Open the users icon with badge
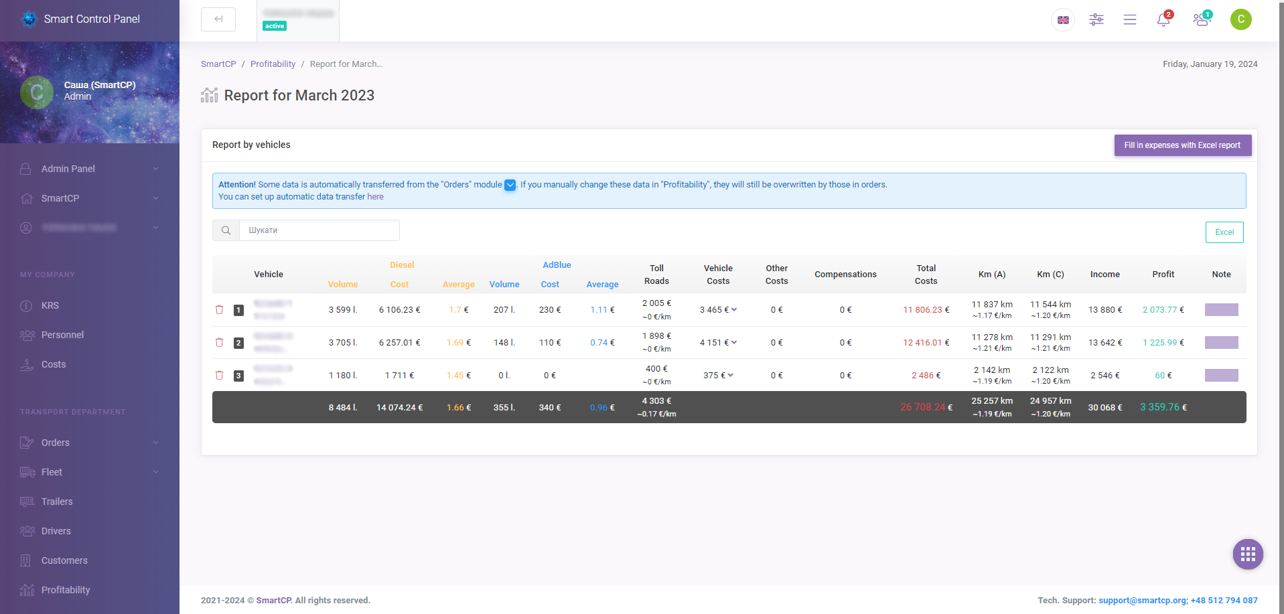This screenshot has width=1284, height=614. (1202, 20)
